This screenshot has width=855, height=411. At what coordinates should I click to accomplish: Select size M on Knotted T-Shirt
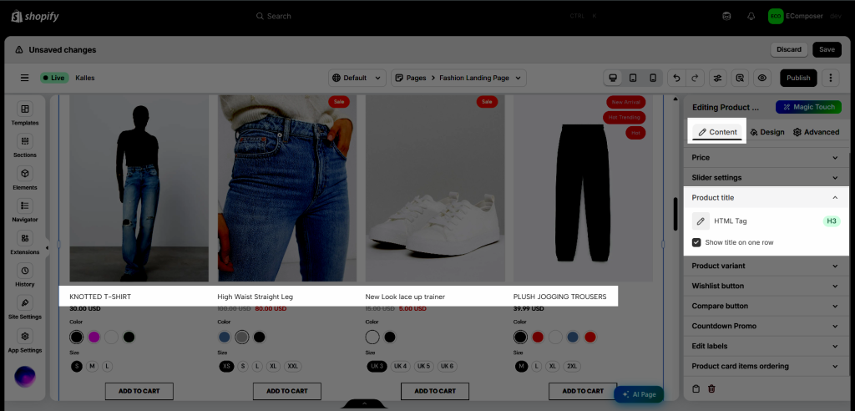92,366
